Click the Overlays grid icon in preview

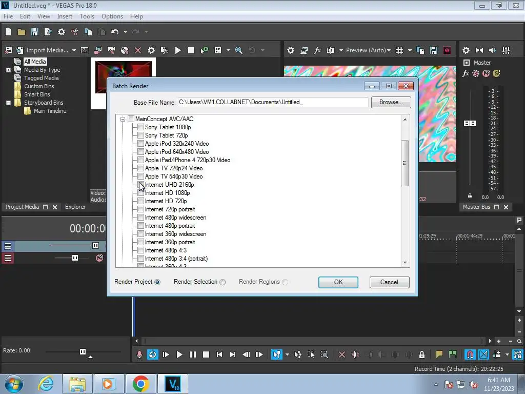(x=399, y=50)
